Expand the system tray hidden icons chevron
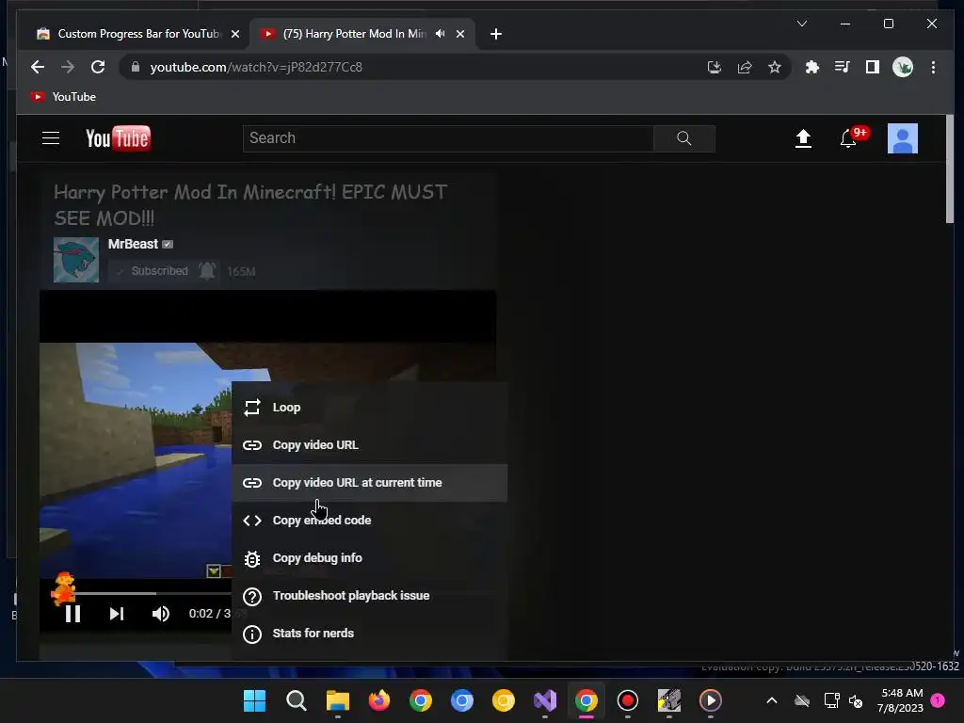The width and height of the screenshot is (964, 723). click(x=772, y=700)
